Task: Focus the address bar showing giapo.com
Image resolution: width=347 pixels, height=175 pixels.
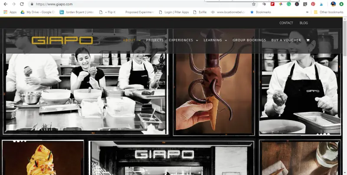Action: point(142,4)
